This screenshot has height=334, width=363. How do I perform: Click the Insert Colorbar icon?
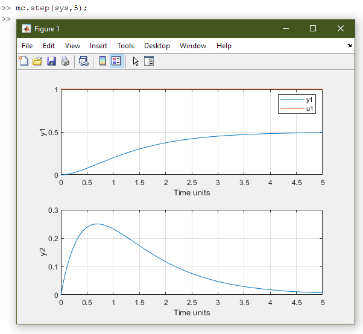(103, 61)
